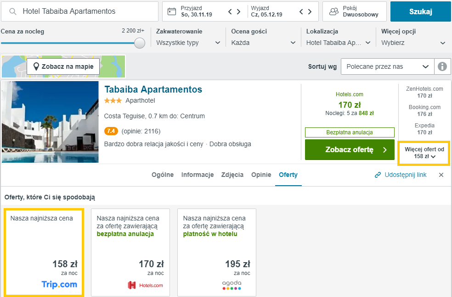The height and width of the screenshot is (297, 452).
Task: Select the 170 zł free cancellation offer card
Action: [130, 253]
